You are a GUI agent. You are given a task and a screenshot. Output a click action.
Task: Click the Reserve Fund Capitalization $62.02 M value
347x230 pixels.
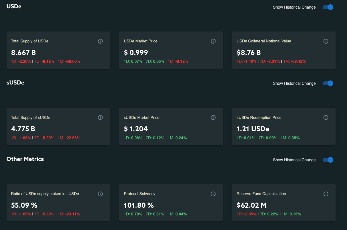coord(252,205)
